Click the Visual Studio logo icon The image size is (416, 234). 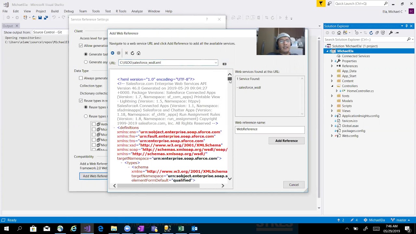(x=6, y=5)
